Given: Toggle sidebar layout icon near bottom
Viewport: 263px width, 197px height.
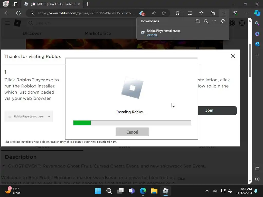Looking at the screenshot, I should click(257, 169).
